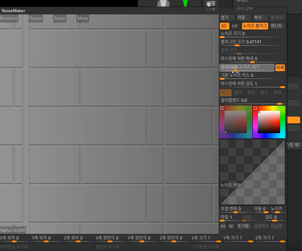This screenshot has height=251, width=302.
Task: Toggle the 노이즈 플러그 button
Action: (x=255, y=26)
